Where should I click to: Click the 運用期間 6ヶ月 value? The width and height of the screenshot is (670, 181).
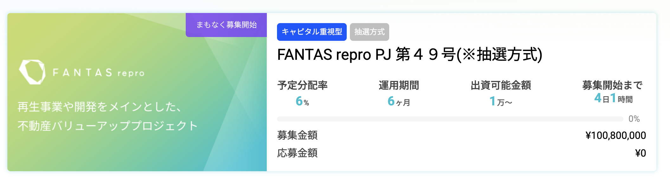pyautogui.click(x=399, y=101)
